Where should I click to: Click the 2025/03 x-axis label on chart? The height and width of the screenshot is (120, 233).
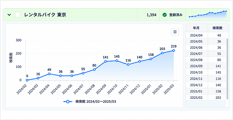coord(169,89)
